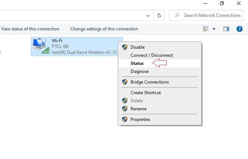
Task: Select Diagnose from the context menu
Action: point(139,71)
